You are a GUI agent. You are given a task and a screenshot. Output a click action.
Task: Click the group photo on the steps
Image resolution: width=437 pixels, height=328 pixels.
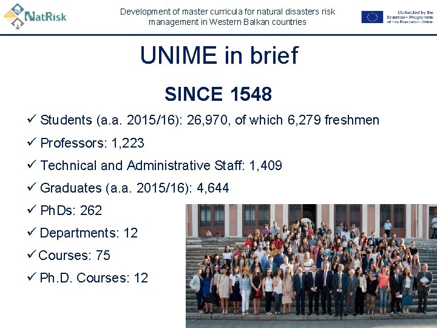click(311, 266)
